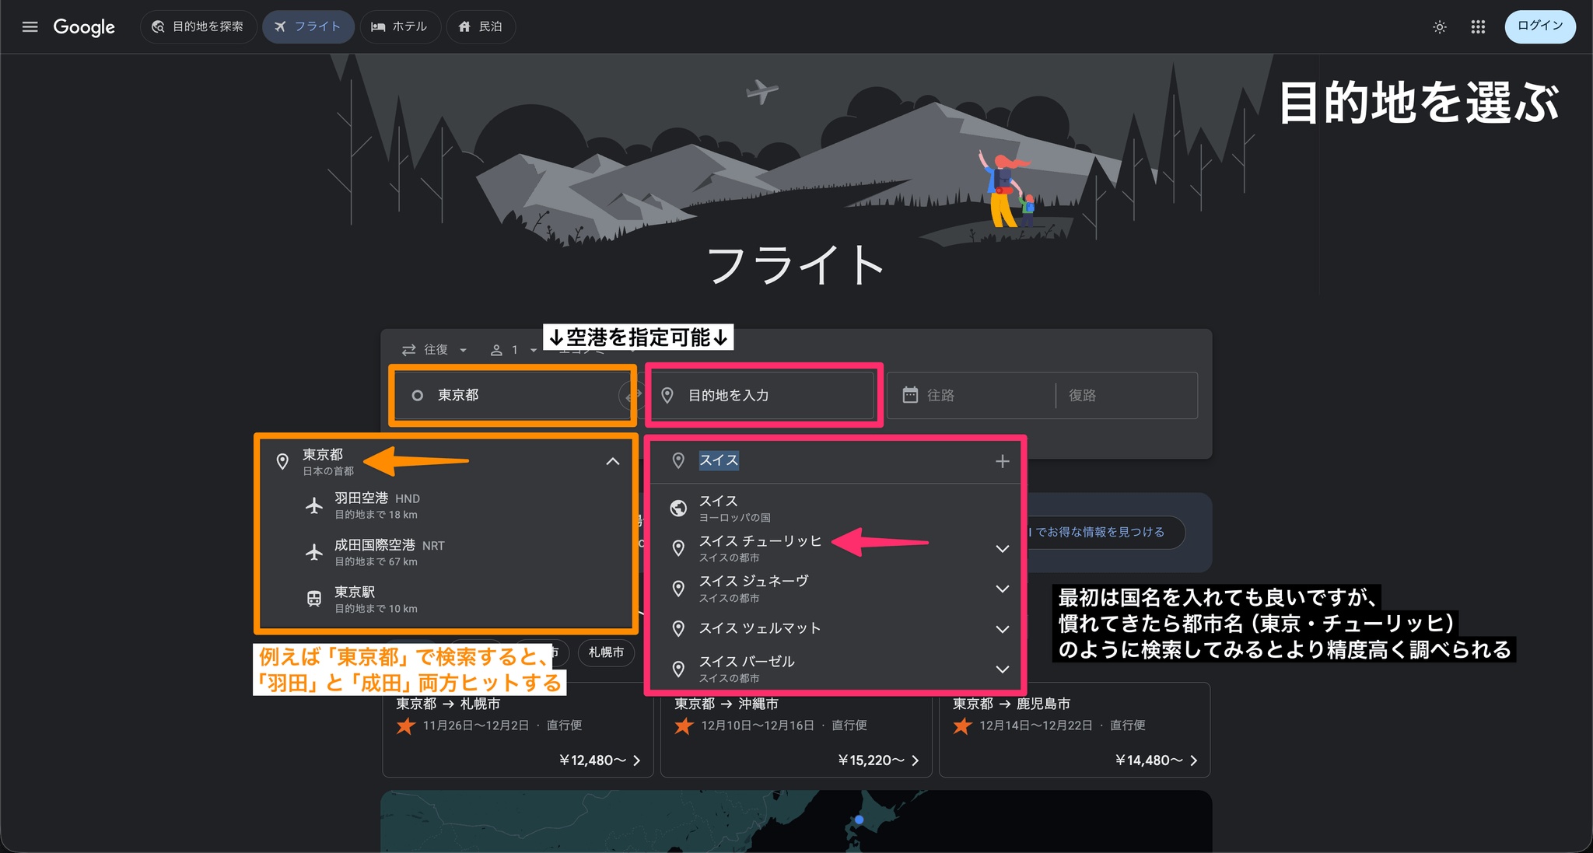Click the star icon on 沖縄市 card
The width and height of the screenshot is (1593, 853).
[684, 726]
